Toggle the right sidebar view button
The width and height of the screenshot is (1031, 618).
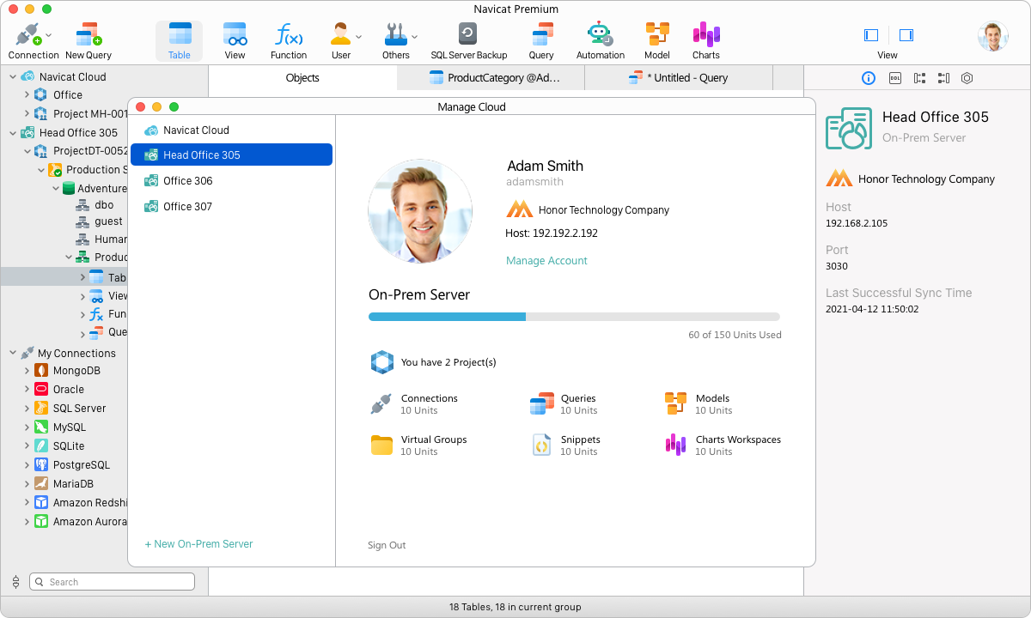click(x=906, y=35)
